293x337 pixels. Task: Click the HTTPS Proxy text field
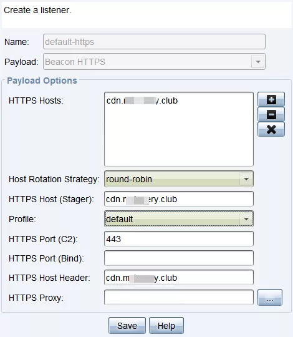(x=179, y=298)
